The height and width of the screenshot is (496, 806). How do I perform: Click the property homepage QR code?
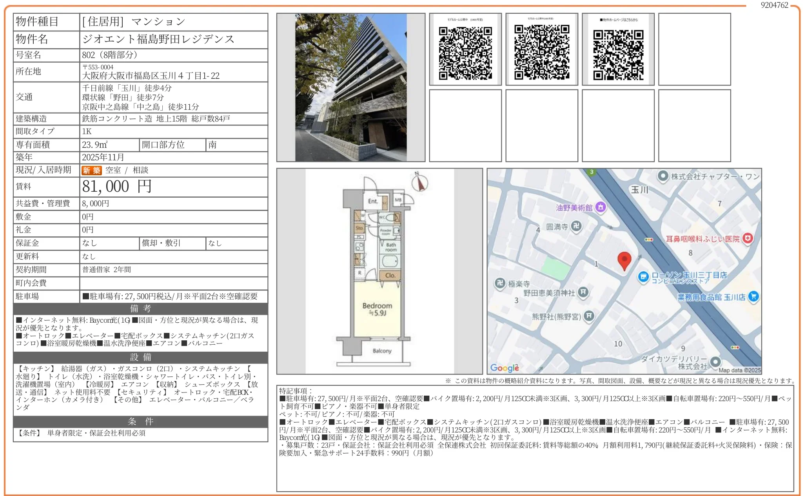pyautogui.click(x=618, y=55)
